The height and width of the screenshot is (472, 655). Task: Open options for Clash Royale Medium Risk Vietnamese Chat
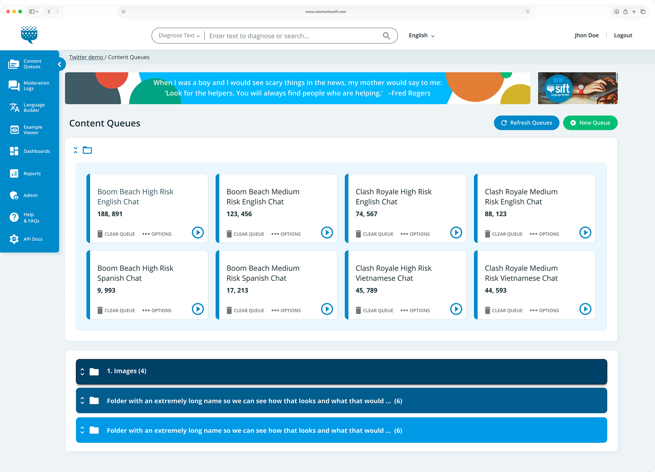point(544,310)
